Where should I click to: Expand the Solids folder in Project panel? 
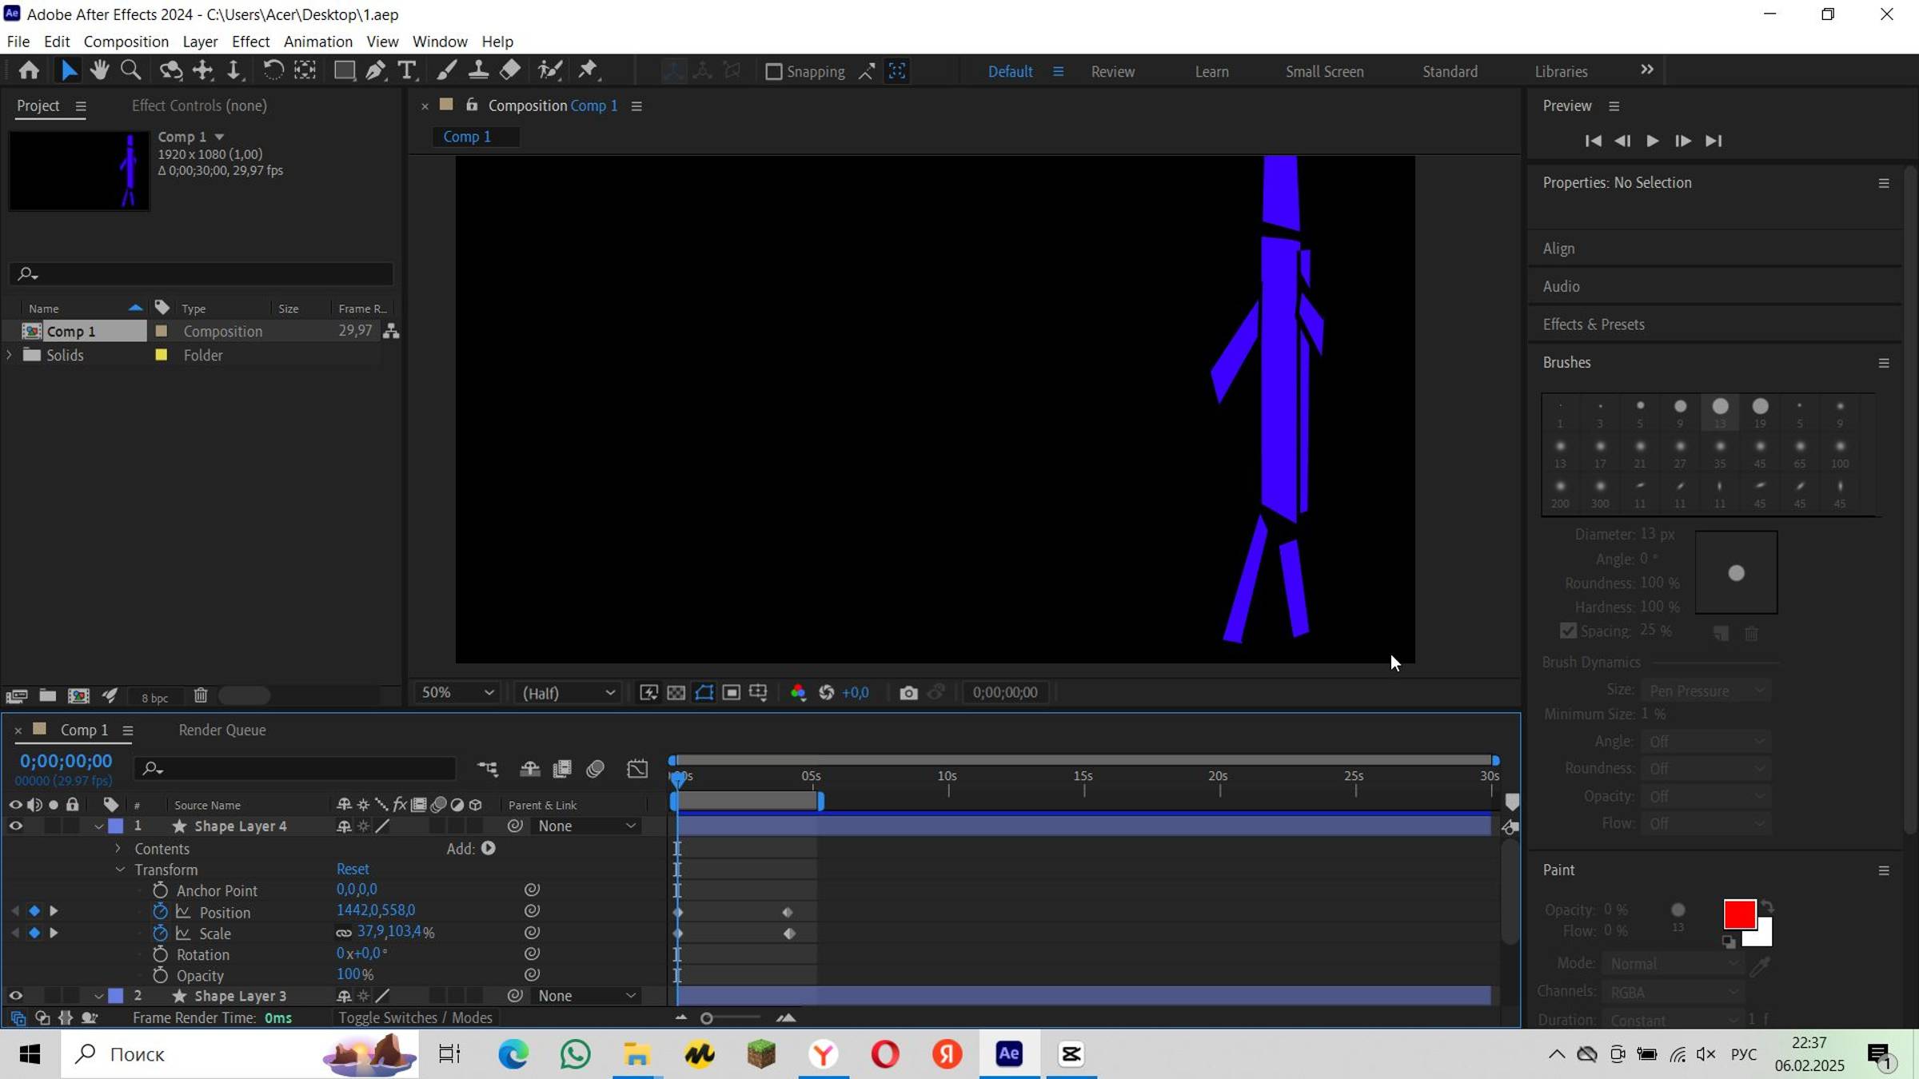tap(10, 355)
